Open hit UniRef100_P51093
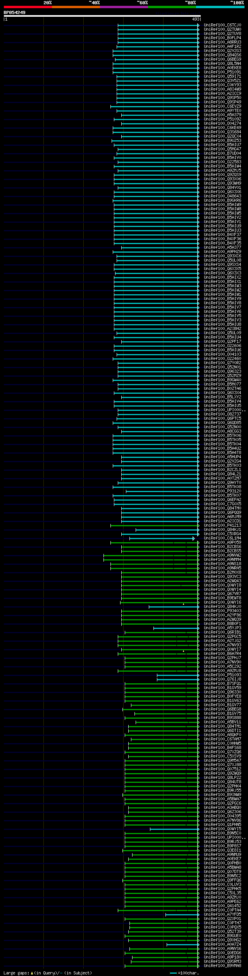This screenshot has width=248, height=976. point(222,675)
